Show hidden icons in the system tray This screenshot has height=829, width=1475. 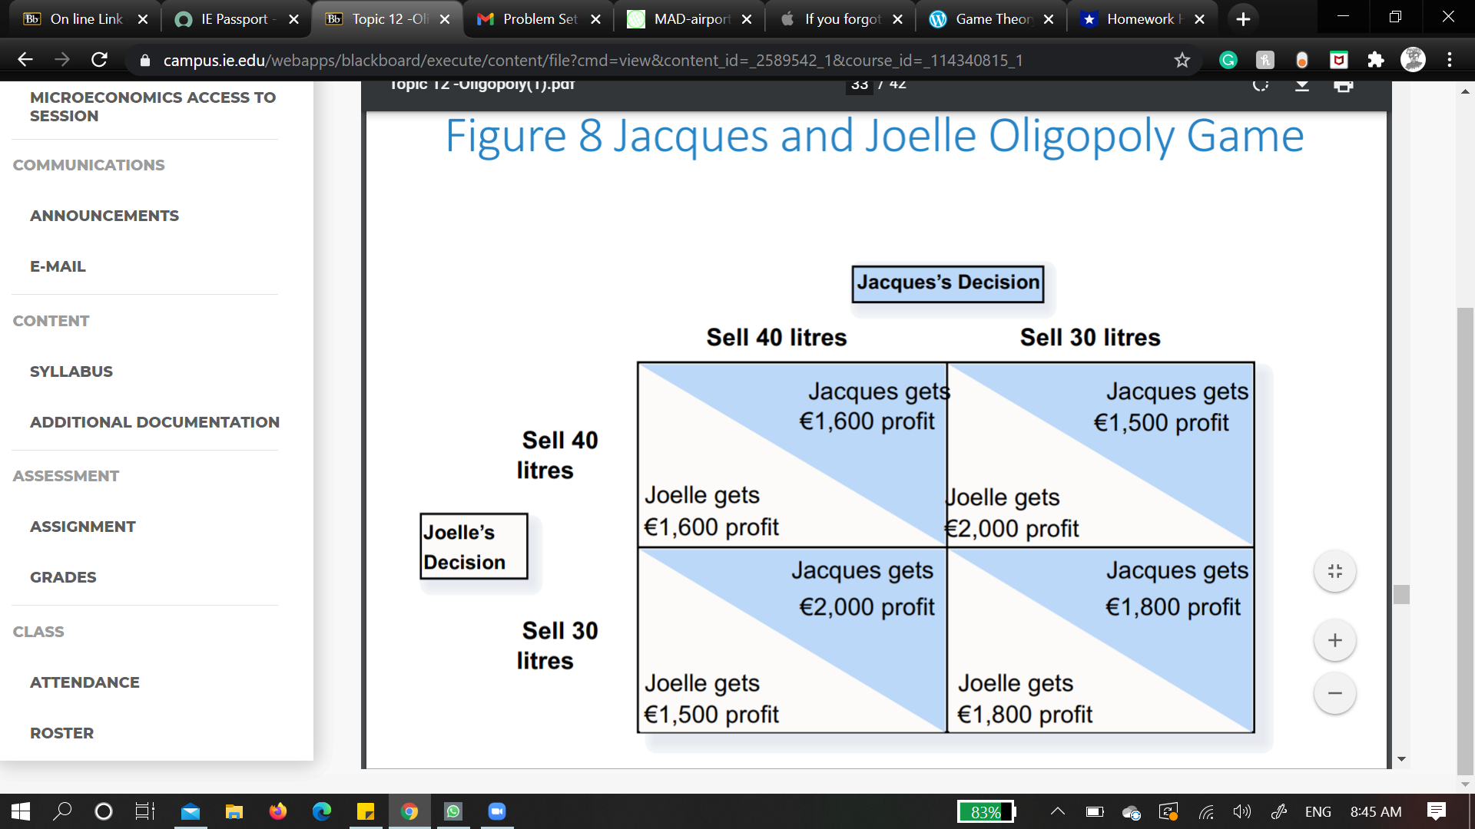1057,811
